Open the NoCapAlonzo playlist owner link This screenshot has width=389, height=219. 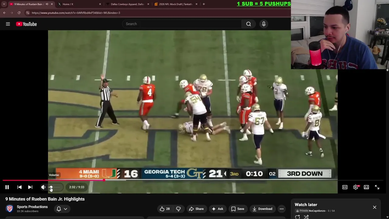point(317,211)
